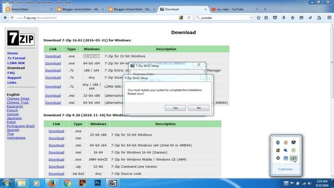This screenshot has width=334, height=188.
Task: Click the colorful add-on icon in the address bar
Action: [181, 18]
